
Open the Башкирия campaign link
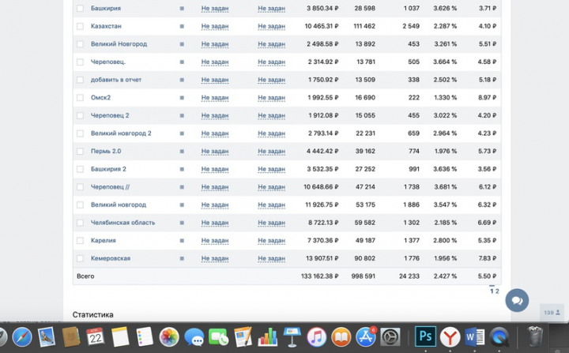(106, 8)
